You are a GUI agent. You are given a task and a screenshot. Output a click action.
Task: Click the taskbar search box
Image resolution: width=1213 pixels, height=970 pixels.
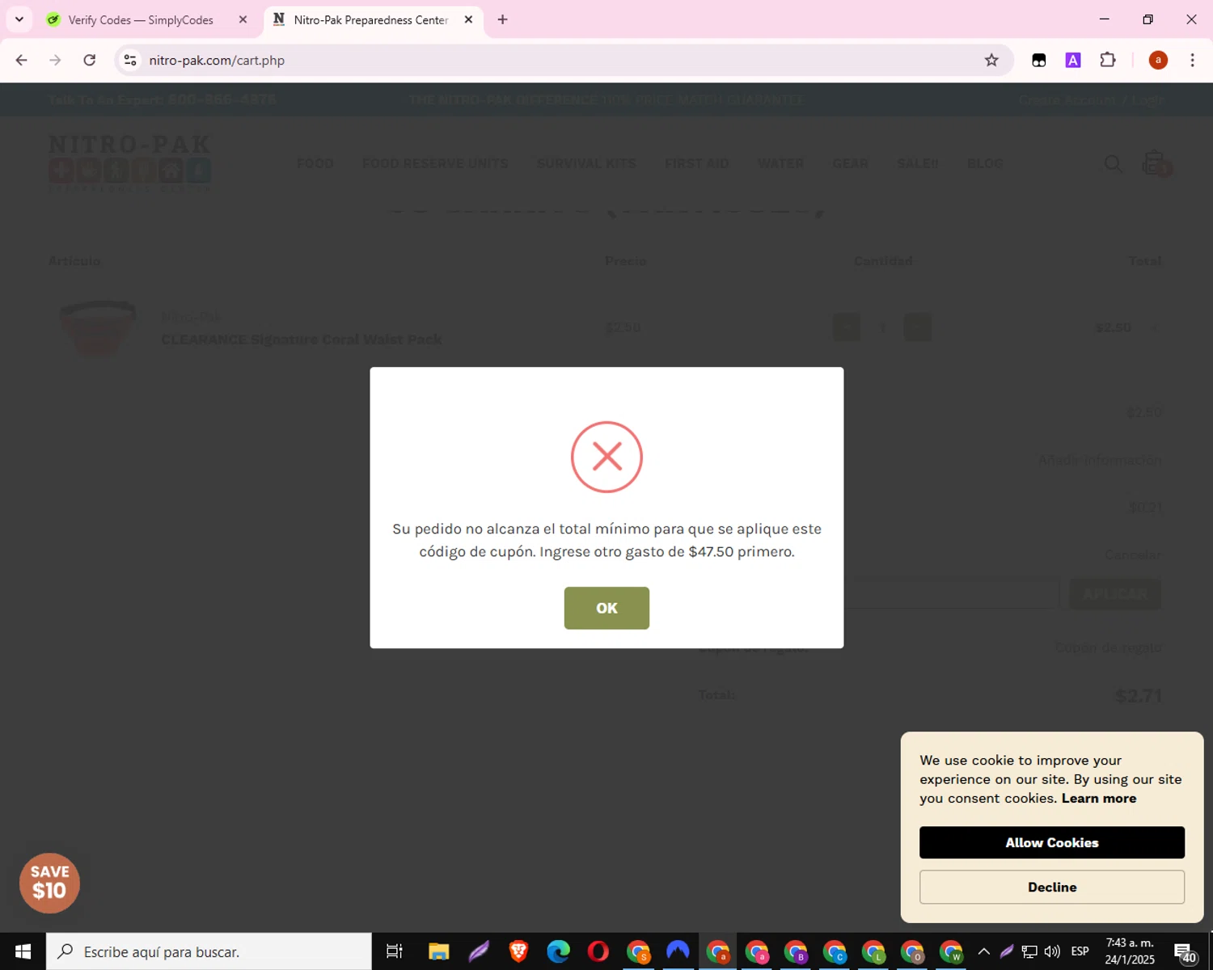[x=209, y=951]
